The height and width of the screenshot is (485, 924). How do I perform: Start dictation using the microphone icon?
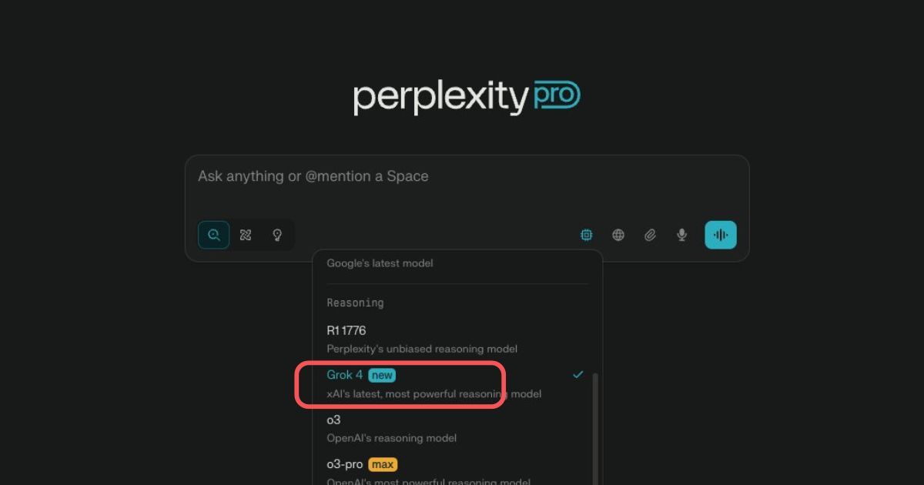(x=681, y=235)
